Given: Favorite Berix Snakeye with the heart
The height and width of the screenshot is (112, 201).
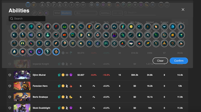Looking at the screenshot, I should point(10,97).
